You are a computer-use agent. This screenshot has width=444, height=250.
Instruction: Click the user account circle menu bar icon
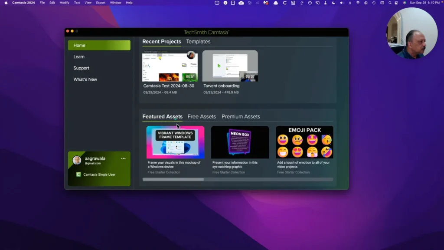[366, 3]
